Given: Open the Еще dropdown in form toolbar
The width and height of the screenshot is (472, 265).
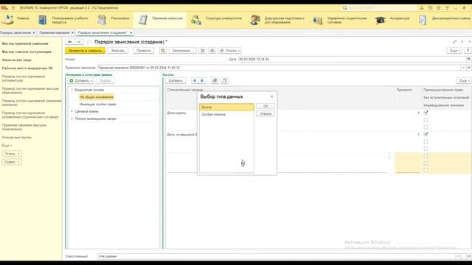Looking at the screenshot, I should click(x=454, y=51).
